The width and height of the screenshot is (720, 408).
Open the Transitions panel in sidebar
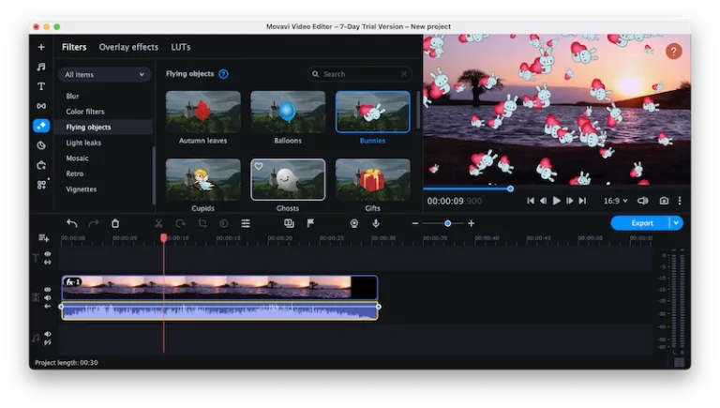point(41,106)
